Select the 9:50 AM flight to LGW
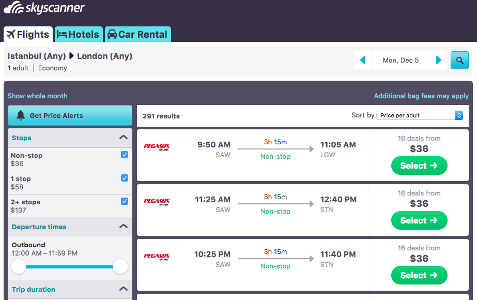This screenshot has height=300, width=477. coord(419,166)
